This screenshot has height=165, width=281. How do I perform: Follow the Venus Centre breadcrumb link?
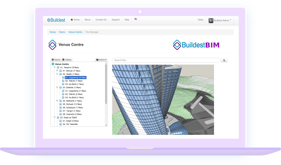(75, 32)
